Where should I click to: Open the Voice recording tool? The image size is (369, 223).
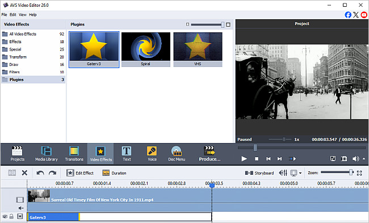(152, 154)
